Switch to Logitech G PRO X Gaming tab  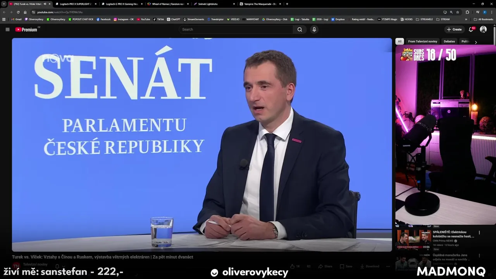(x=122, y=4)
